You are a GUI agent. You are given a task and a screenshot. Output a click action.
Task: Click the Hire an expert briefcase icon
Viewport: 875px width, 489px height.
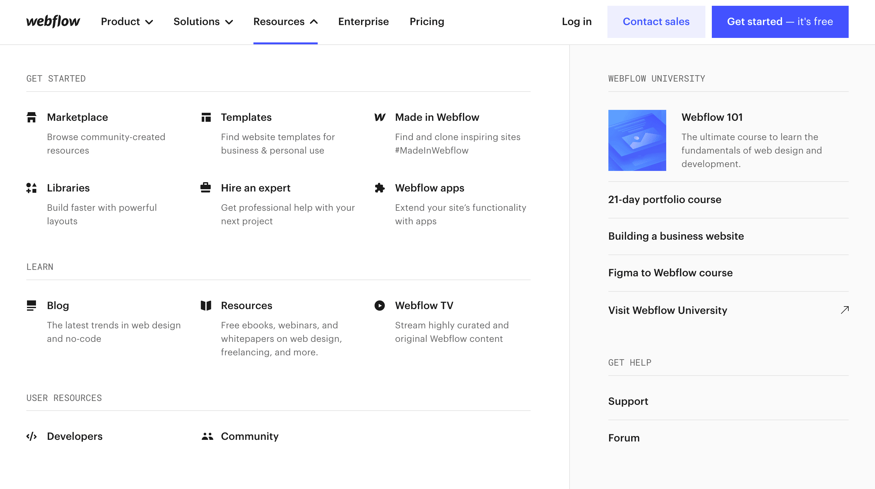coord(206,188)
